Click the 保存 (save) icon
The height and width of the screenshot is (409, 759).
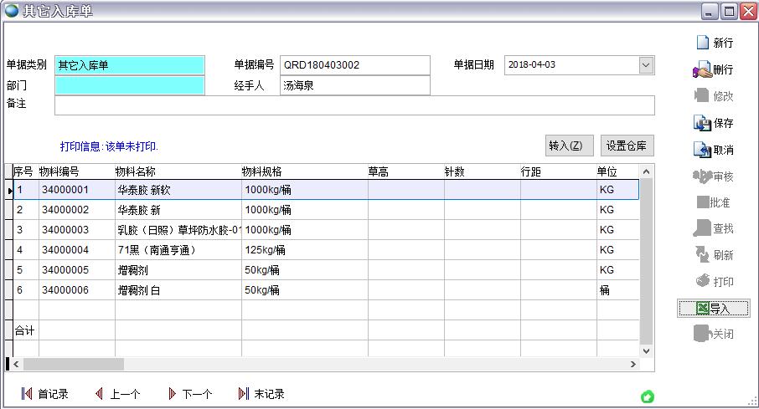(702, 123)
